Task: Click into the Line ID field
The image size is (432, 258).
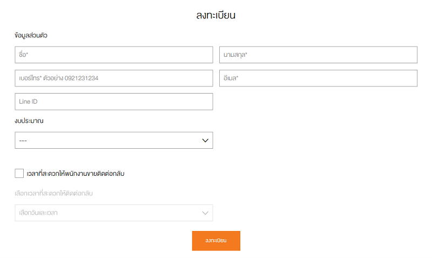Action: (x=114, y=102)
